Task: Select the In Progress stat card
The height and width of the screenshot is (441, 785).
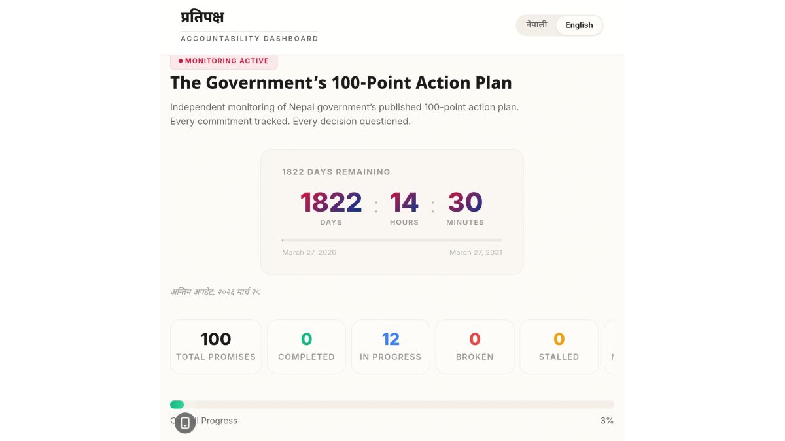Action: [391, 347]
